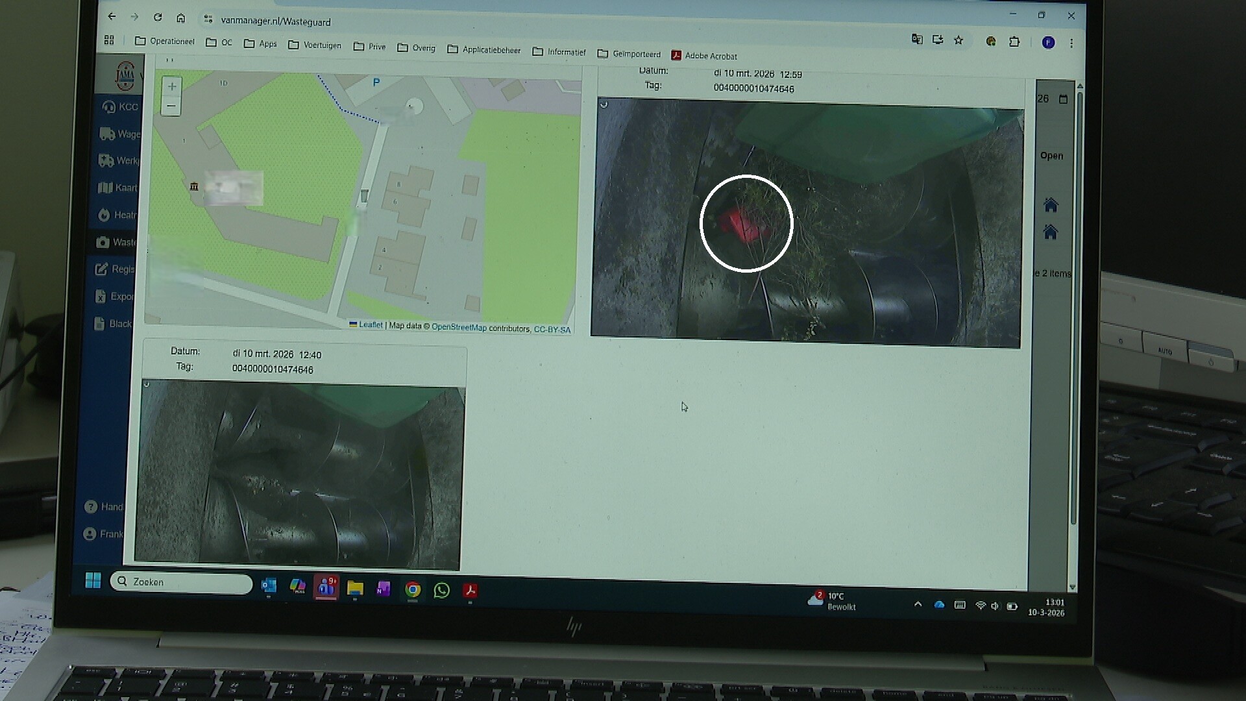Click the Windows taskbar Zoeken search box
Screen dimensions: 1246x701
[x=182, y=582]
